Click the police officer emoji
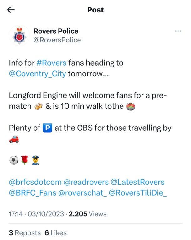Screen dimensions: 191x240 click(x=35, y=160)
